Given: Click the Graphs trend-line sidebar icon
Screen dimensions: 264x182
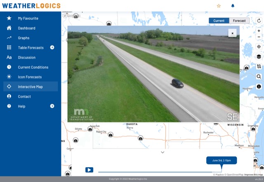Looking at the screenshot, I should pos(9,37).
